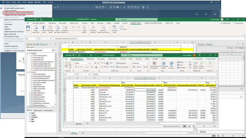Click Name Box showing G5 in front Excel
This screenshot has width=246, height=138.
tap(69, 74)
